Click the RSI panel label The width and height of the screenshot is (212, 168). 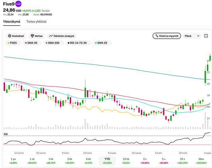[6, 134]
